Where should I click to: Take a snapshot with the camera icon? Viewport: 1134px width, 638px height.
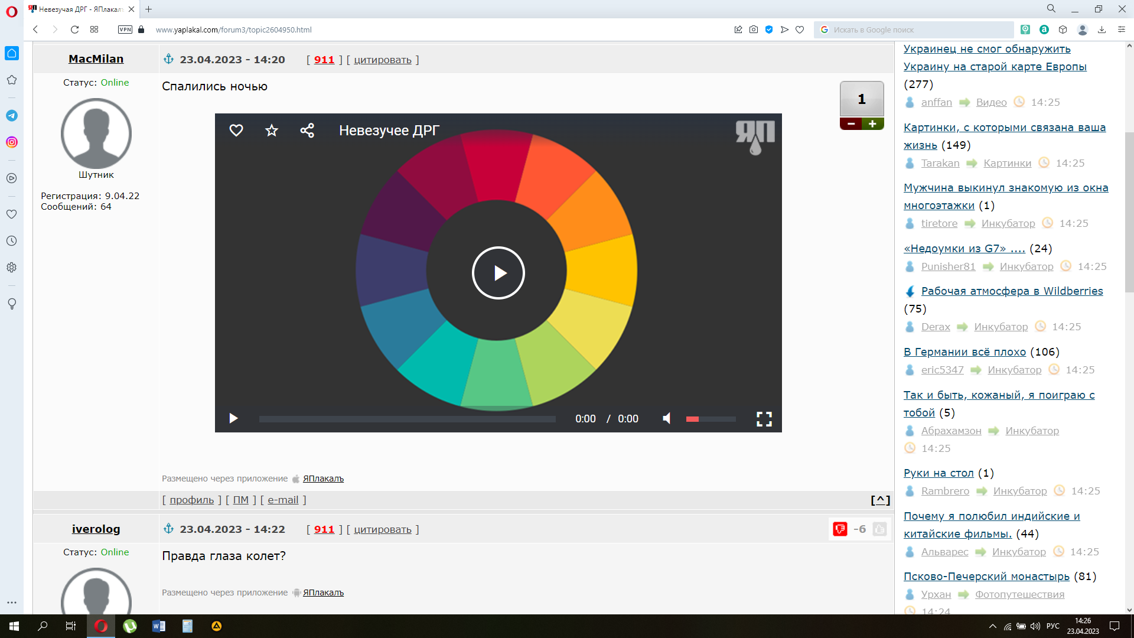[x=754, y=30]
